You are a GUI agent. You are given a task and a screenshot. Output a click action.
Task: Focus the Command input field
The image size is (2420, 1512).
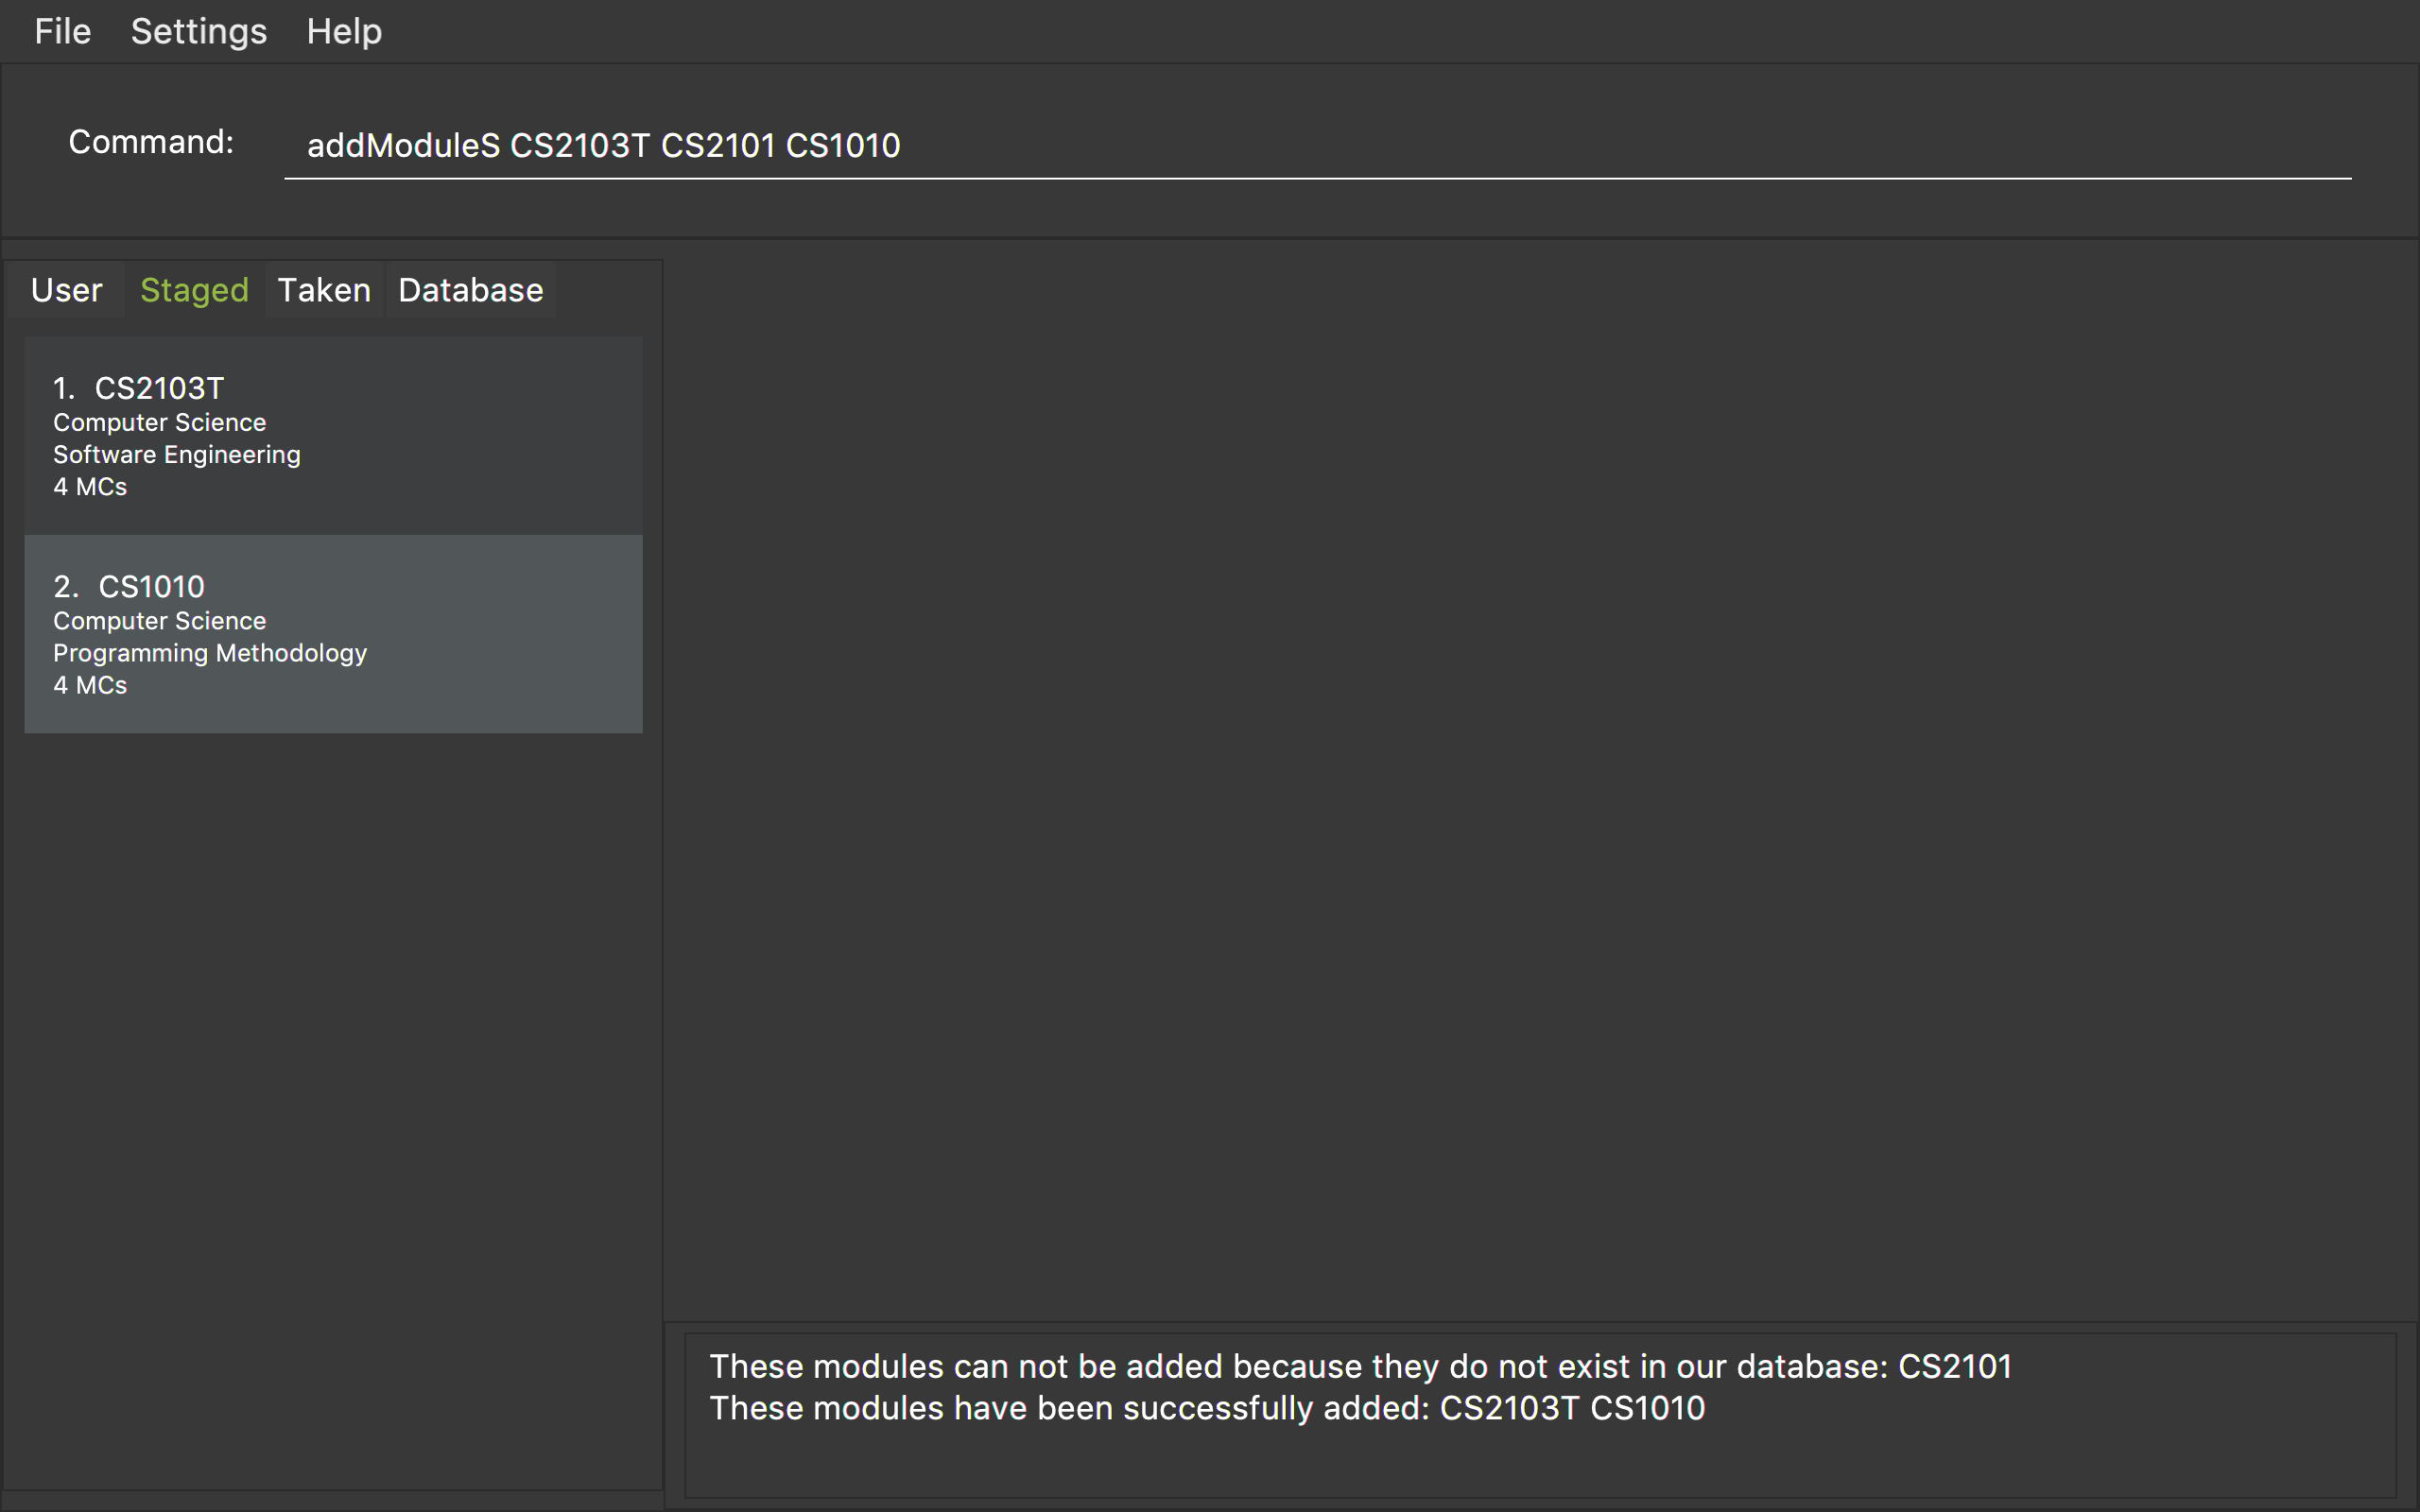click(x=1317, y=146)
